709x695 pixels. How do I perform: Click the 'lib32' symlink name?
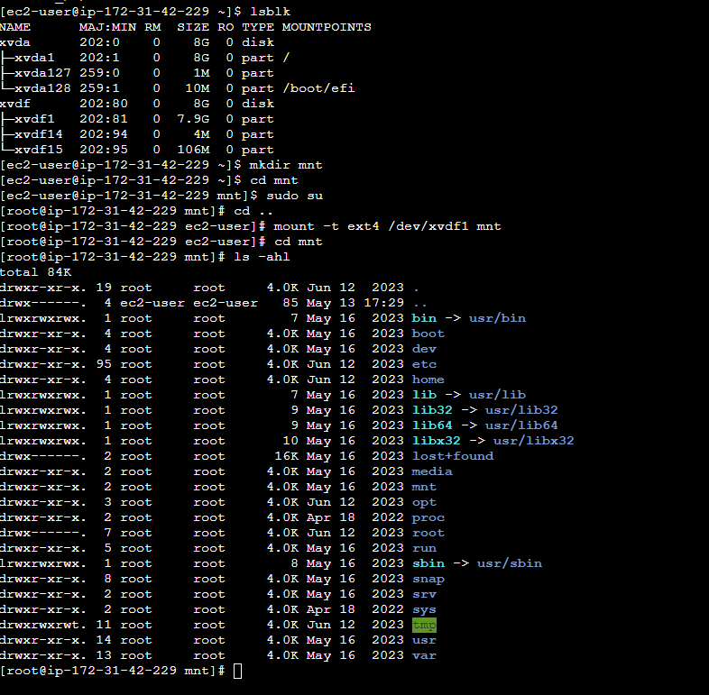pyautogui.click(x=432, y=410)
